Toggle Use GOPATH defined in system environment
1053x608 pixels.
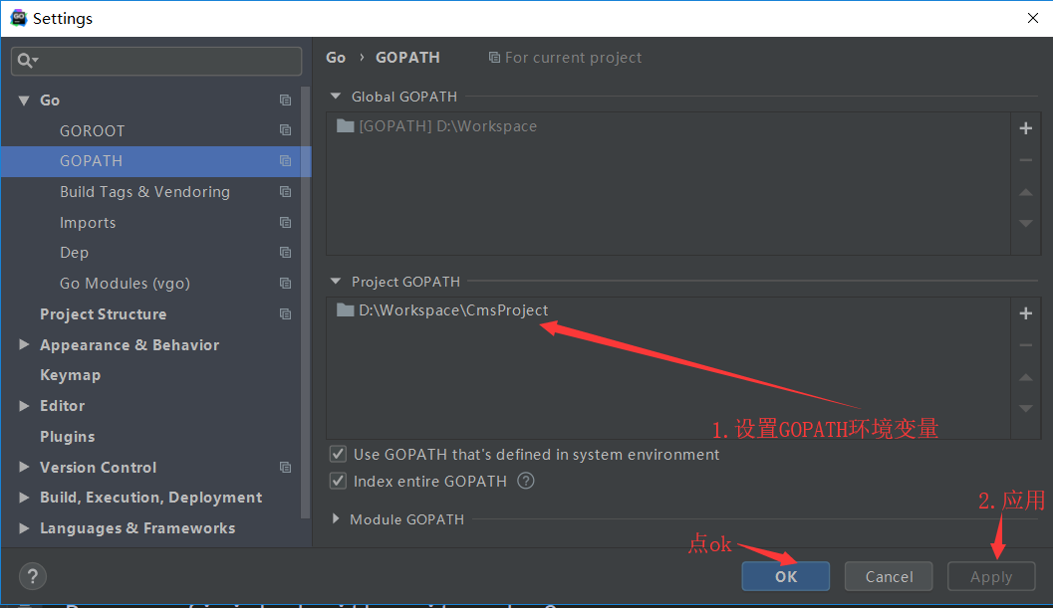(x=339, y=455)
